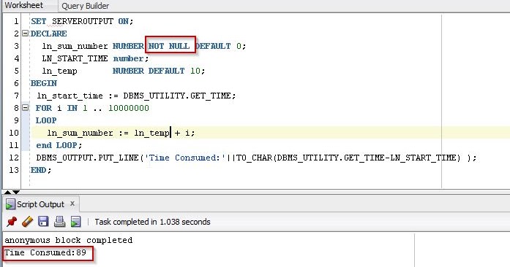Click the up arrow on panel splitter

pos(7,192)
